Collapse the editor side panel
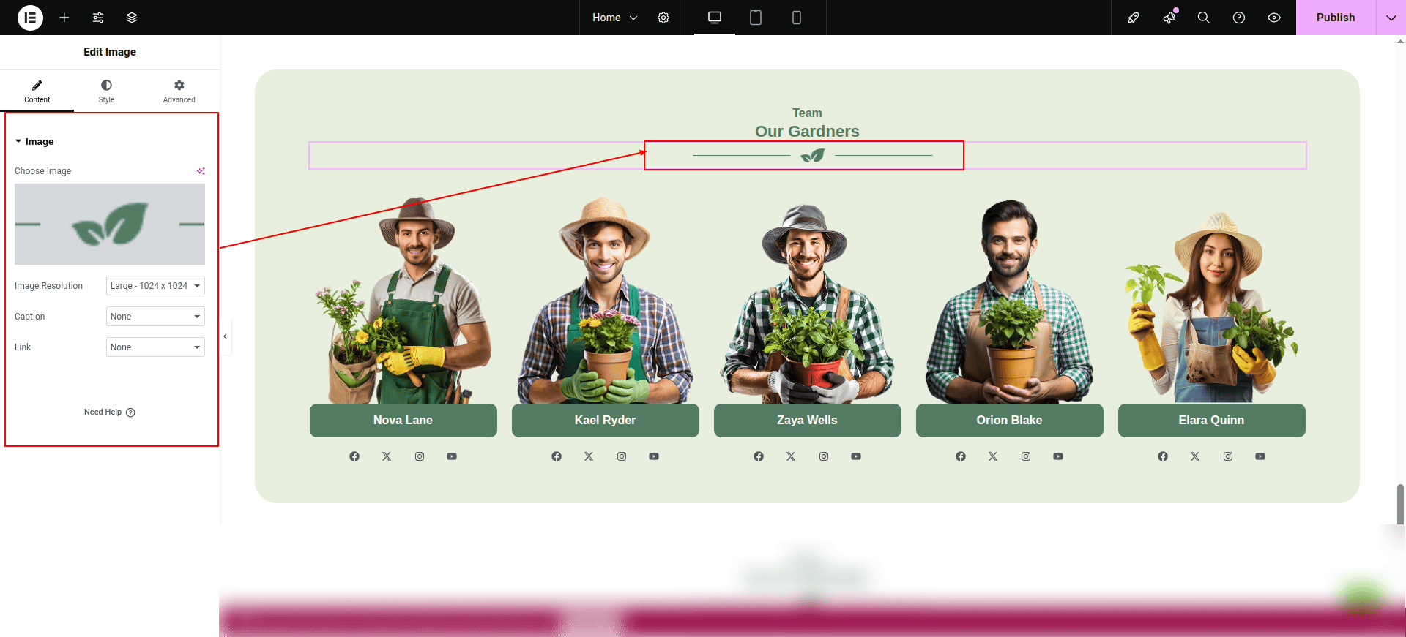1406x637 pixels. click(x=226, y=336)
